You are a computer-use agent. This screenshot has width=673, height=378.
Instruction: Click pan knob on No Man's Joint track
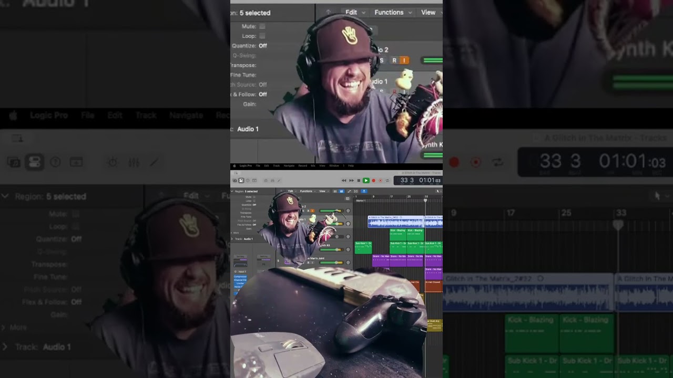[348, 262]
